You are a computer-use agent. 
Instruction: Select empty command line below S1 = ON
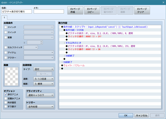[x=110, y=52]
